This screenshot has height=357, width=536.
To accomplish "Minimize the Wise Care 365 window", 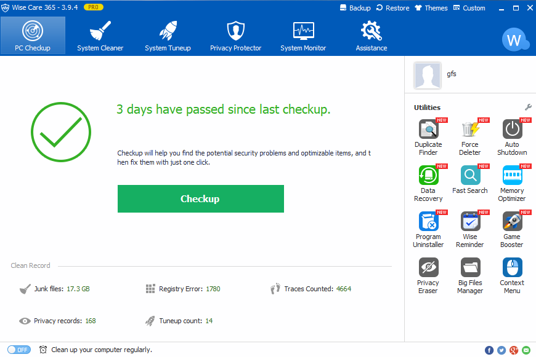I will click(x=501, y=8).
